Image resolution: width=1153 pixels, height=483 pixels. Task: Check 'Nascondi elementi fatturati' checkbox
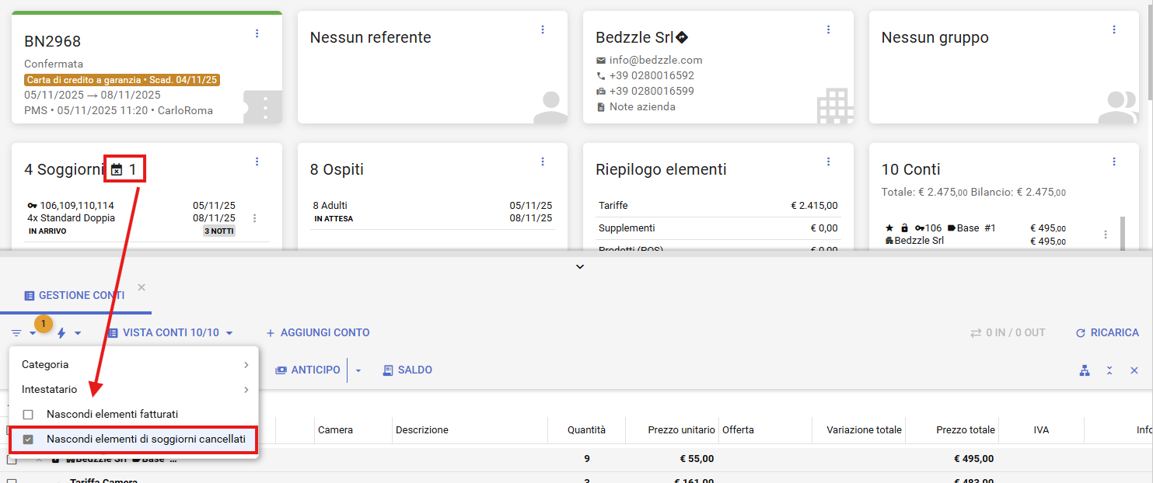coord(28,415)
